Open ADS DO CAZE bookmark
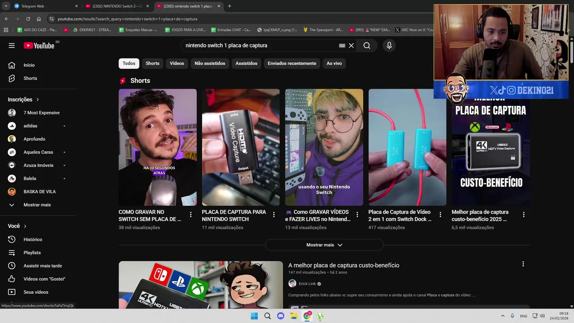The image size is (574, 323). [37, 30]
